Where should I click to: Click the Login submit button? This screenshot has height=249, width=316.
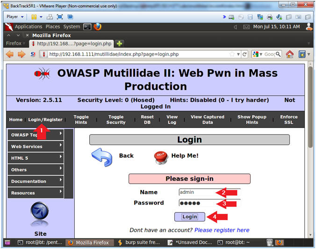(190, 217)
